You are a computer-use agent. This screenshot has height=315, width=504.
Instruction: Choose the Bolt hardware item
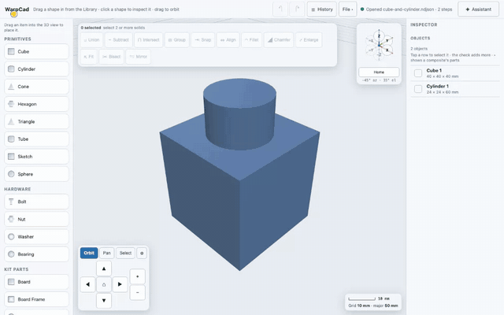click(x=36, y=202)
